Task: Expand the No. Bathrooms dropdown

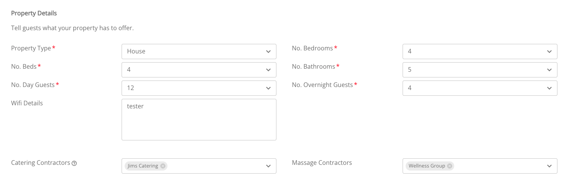Action: 480,70
